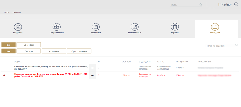Open the ОБЗОР menu tab
Screen dimensions: 241x107
[x=7, y=12]
